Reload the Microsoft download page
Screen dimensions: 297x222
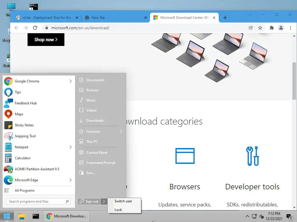(x=35, y=28)
